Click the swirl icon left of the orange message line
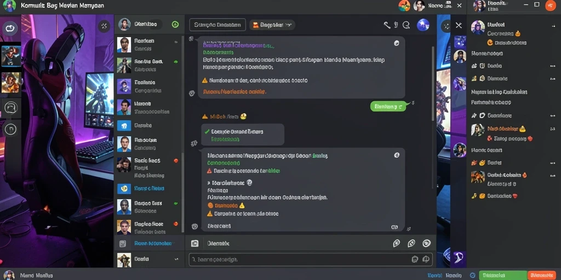Screen dimensions: 561x280 pos(192,93)
